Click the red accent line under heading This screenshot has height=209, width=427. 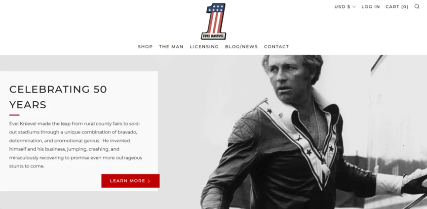(14, 115)
